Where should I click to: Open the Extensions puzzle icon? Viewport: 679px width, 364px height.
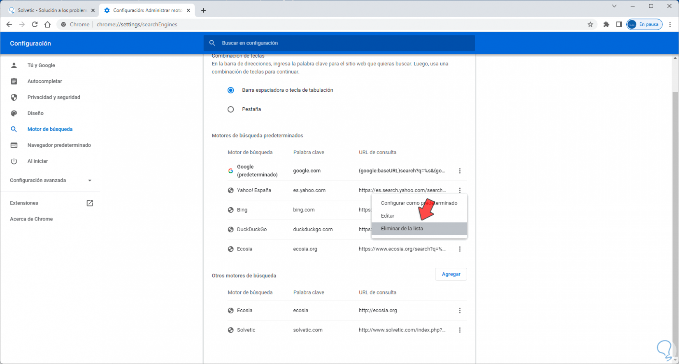(x=606, y=24)
